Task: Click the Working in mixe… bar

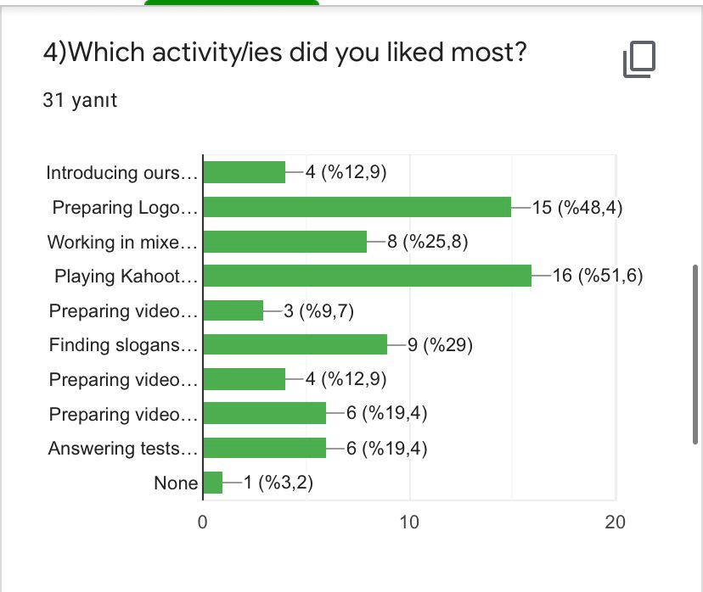Action: click(x=284, y=242)
